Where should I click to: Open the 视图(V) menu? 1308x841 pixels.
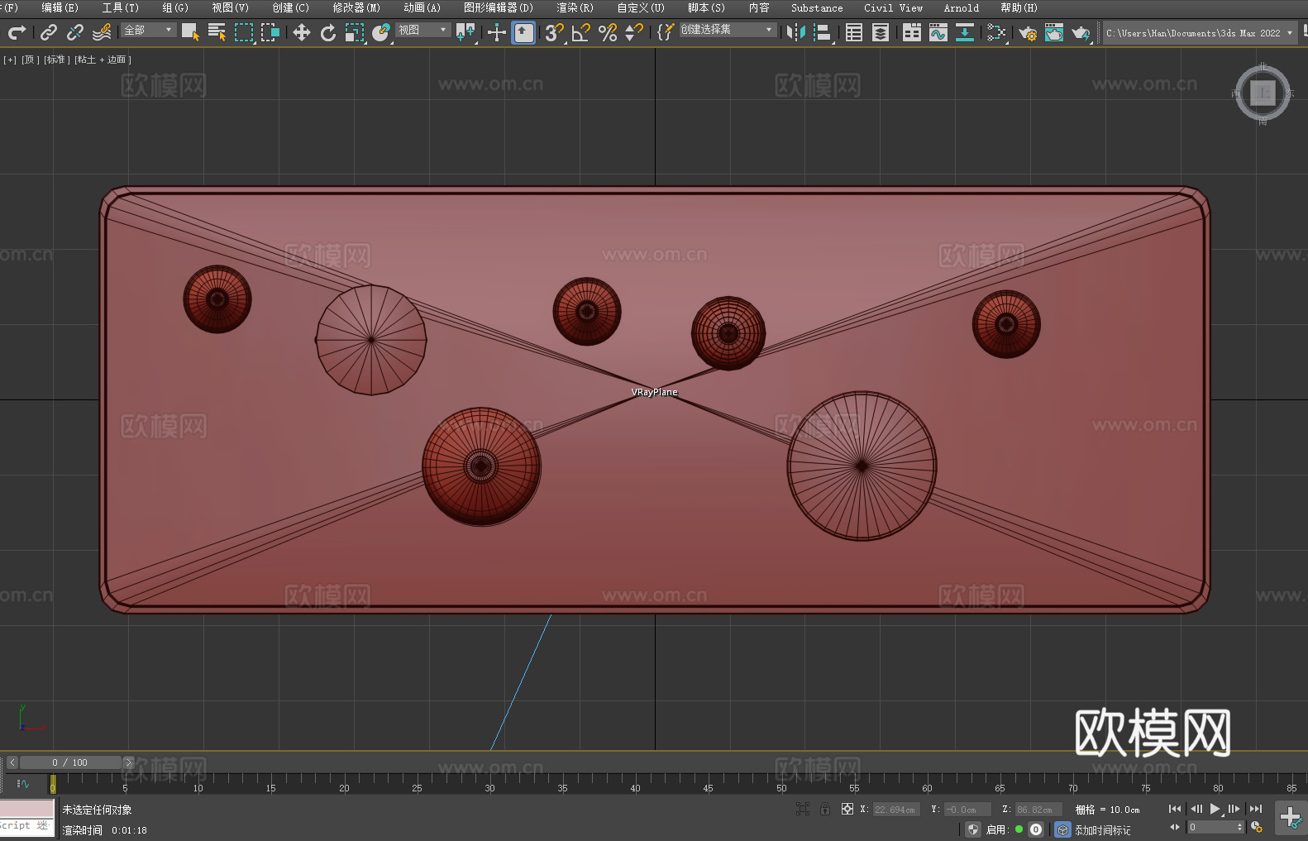click(230, 7)
